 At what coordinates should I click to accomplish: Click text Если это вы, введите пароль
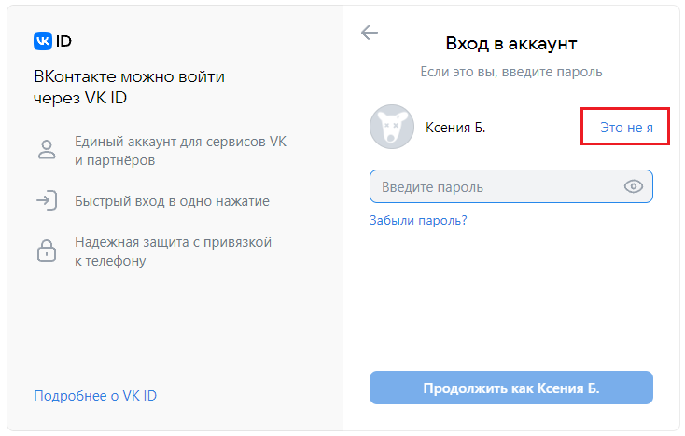pyautogui.click(x=511, y=72)
